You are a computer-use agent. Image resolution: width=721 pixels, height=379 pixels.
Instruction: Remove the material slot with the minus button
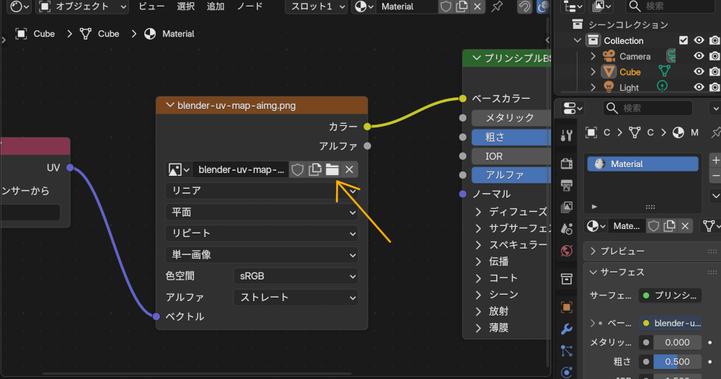pyautogui.click(x=715, y=176)
